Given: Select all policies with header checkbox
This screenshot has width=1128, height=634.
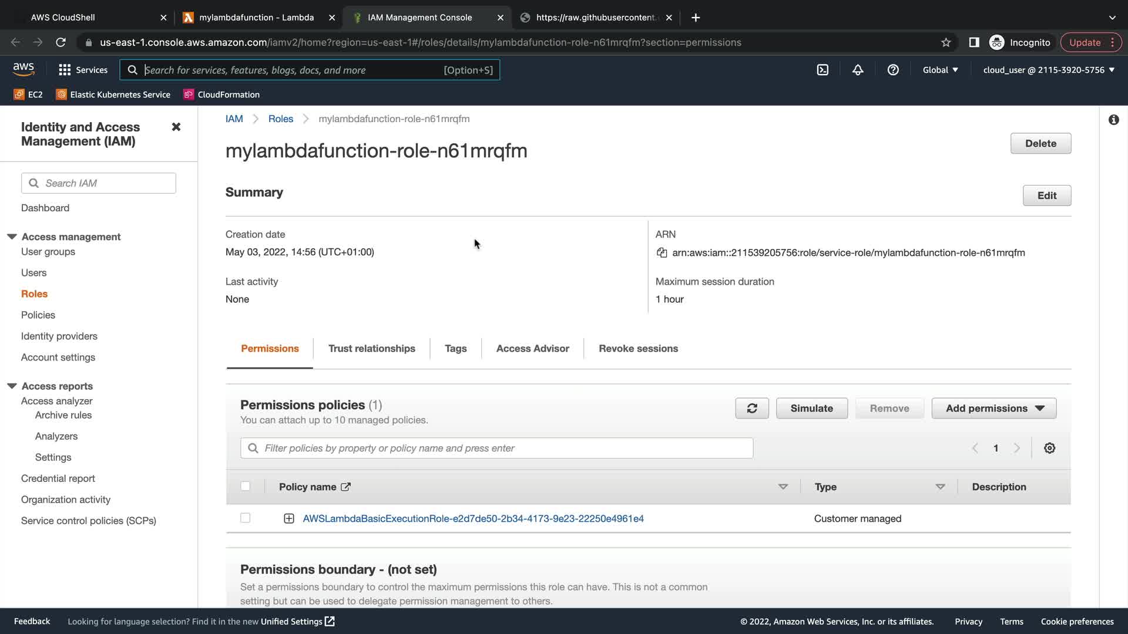Looking at the screenshot, I should [x=246, y=486].
